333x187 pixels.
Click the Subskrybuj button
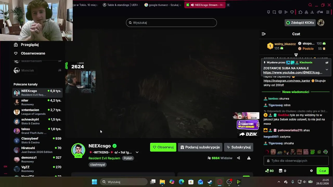[239, 147]
